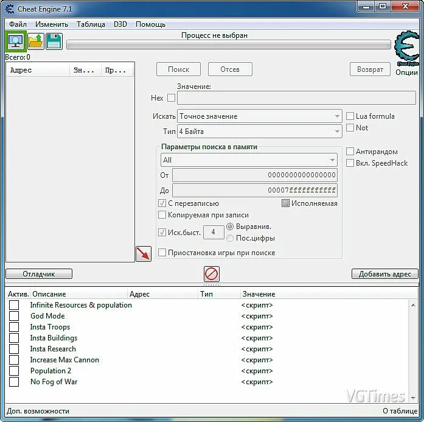Click the Значение input field

pos(296,97)
